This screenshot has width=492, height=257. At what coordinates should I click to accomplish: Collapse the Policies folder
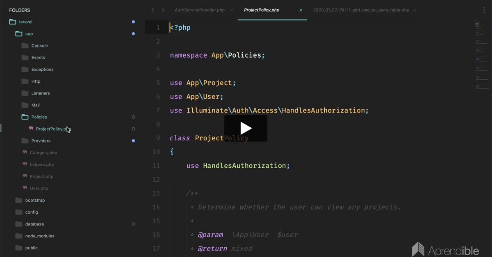(39, 117)
